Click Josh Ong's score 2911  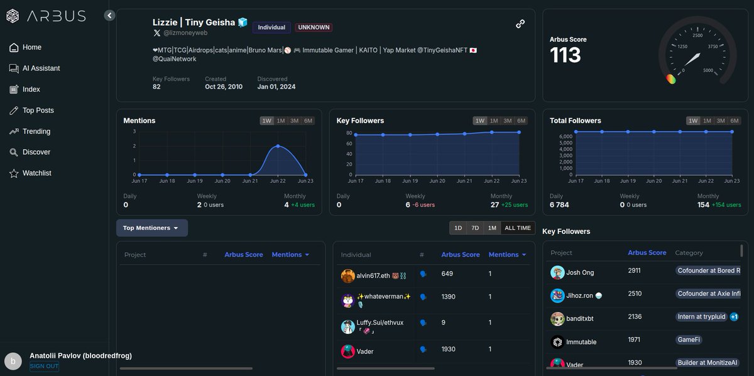click(x=635, y=270)
